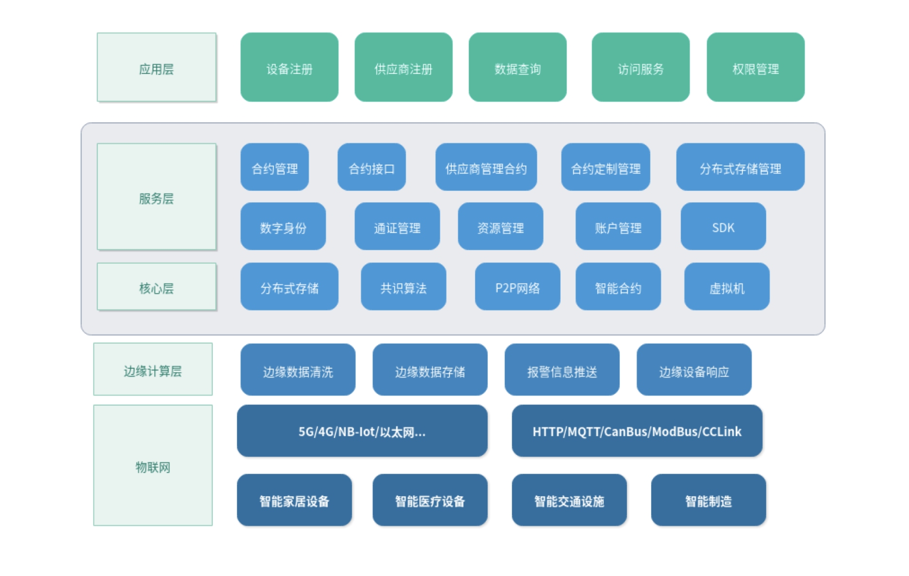Screen dimensions: 909x576
Task: Click the 智能合约 box
Action: click(618, 287)
